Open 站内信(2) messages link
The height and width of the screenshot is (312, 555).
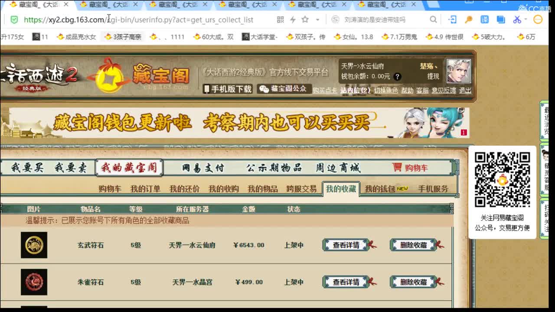[355, 90]
